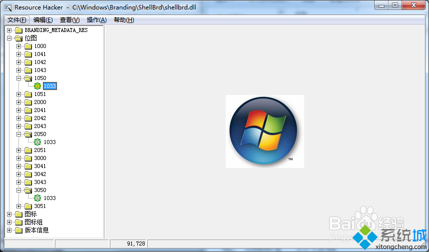
Task: Select the 2000 tree label
Action: click(40, 102)
